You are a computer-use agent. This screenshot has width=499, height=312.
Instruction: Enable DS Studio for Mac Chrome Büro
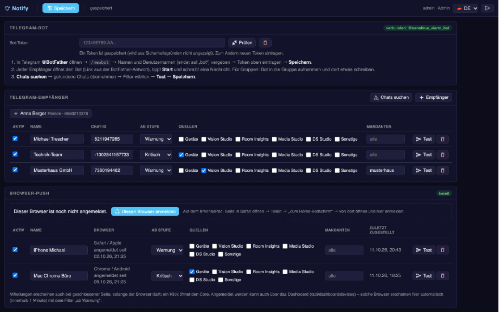tap(192, 280)
